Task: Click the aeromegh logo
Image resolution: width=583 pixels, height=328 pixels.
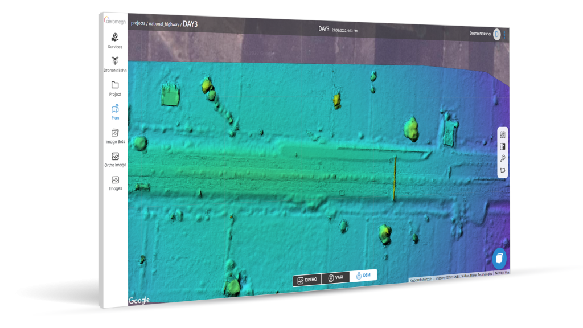Action: [115, 20]
